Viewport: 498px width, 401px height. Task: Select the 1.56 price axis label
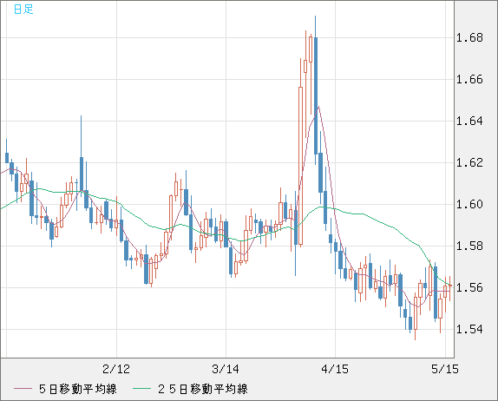pyautogui.click(x=469, y=288)
